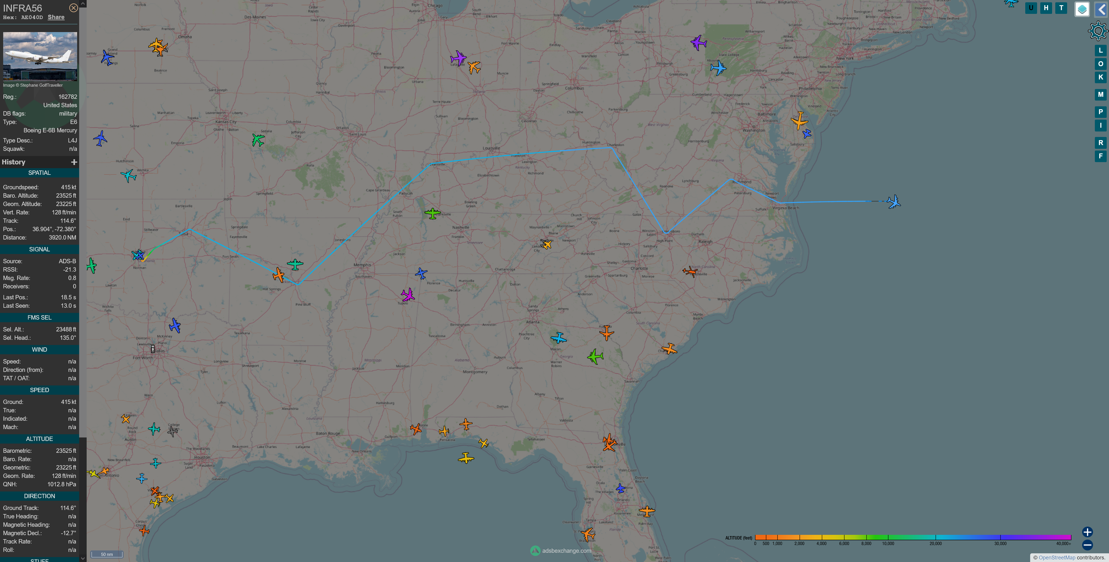This screenshot has width=1109, height=562.
Task: Click the Share link for hex AE040D
Action: click(x=56, y=17)
